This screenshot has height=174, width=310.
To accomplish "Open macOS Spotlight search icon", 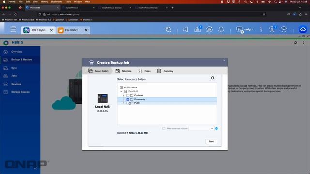I will (275, 2).
